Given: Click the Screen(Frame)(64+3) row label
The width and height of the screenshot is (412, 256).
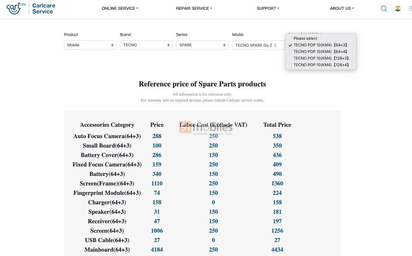Looking at the screenshot, I should [107, 183].
